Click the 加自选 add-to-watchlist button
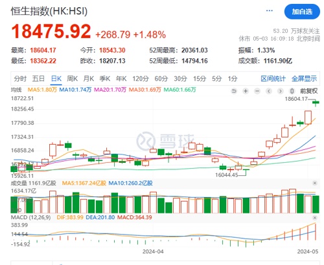The height and width of the screenshot is (265, 324). click(x=302, y=12)
